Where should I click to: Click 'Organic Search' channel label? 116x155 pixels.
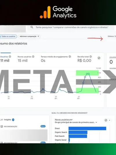pyautogui.click(x=61, y=132)
